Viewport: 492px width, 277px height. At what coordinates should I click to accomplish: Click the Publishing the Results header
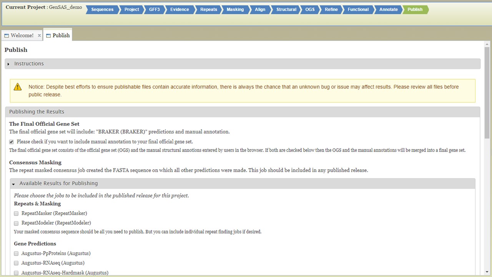point(243,112)
